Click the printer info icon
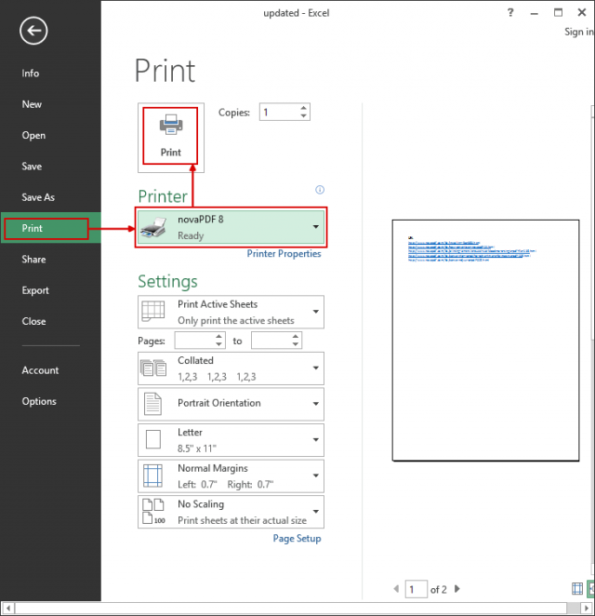 point(319,190)
